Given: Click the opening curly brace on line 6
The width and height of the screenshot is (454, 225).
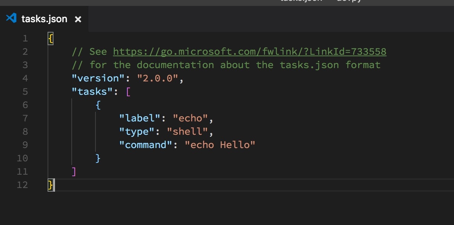Looking at the screenshot, I should (x=98, y=105).
